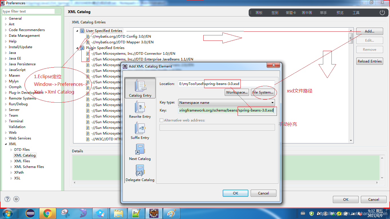Click the Reload Entries button
Image resolution: width=390 pixels, height=219 pixels.
tap(369, 61)
